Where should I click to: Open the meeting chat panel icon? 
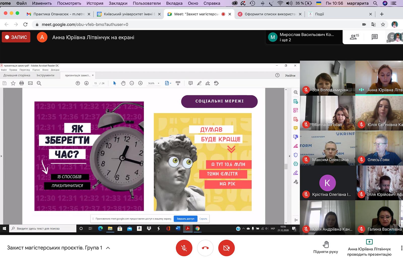coord(375,37)
